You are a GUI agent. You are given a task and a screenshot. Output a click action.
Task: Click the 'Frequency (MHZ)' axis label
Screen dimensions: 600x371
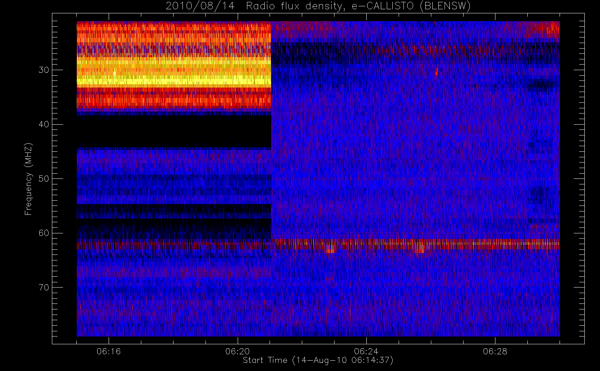[x=29, y=179]
